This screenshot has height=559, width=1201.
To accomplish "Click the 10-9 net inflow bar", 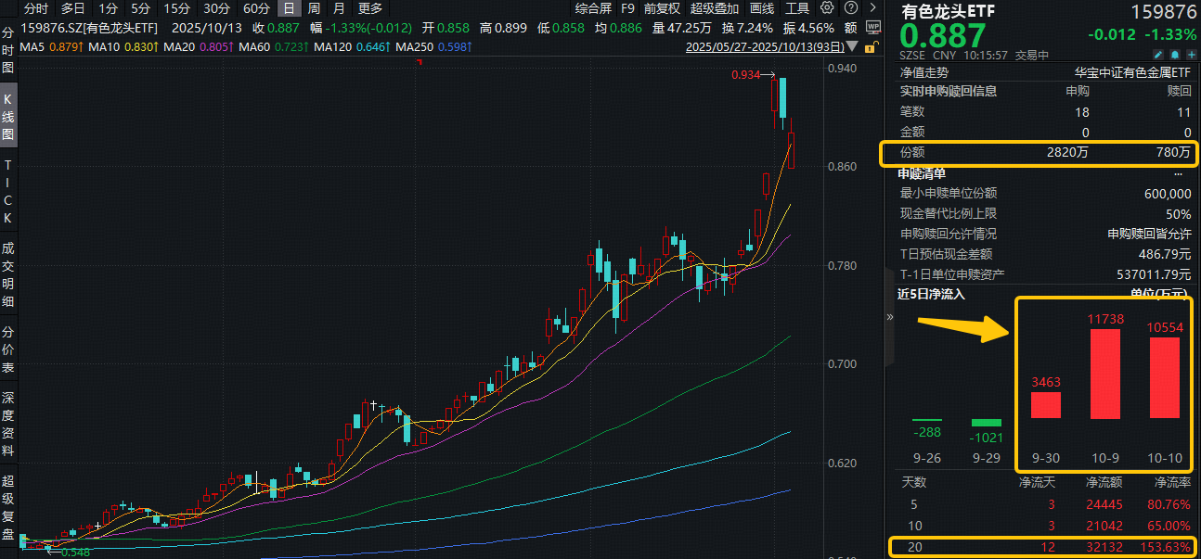I will 1104,374.
